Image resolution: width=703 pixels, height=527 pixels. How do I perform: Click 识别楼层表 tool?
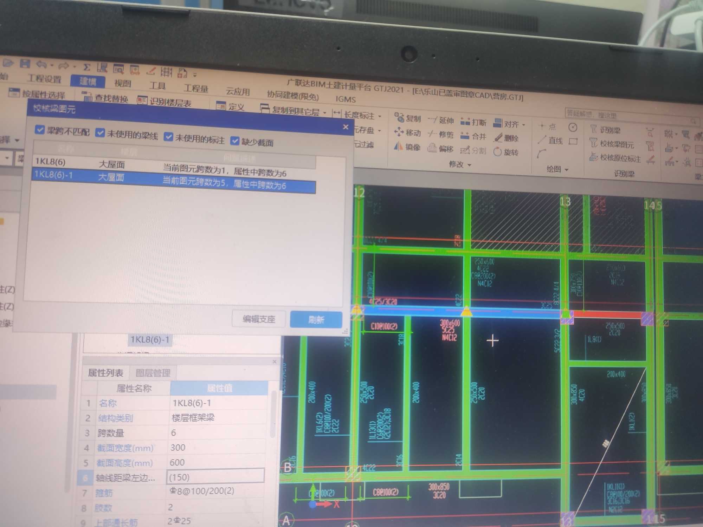[164, 102]
